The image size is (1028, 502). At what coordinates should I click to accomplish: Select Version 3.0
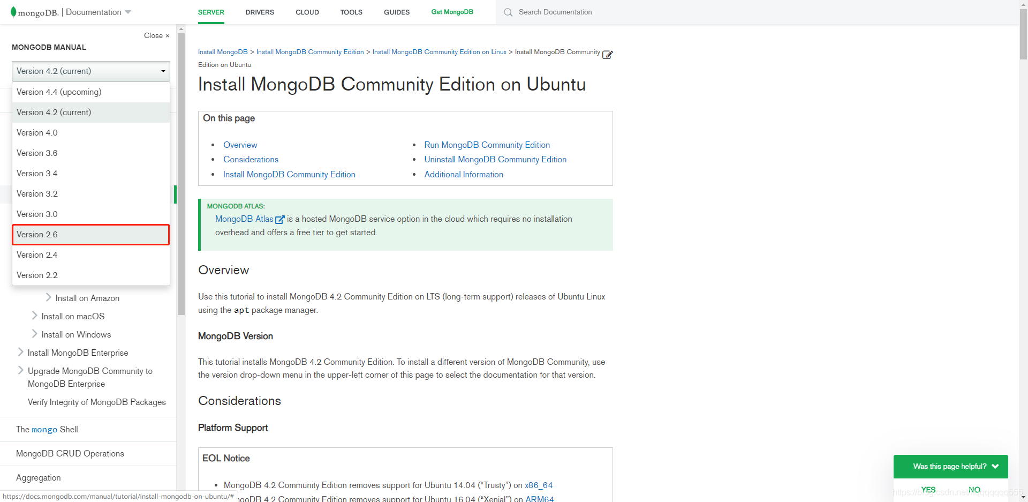(x=91, y=214)
